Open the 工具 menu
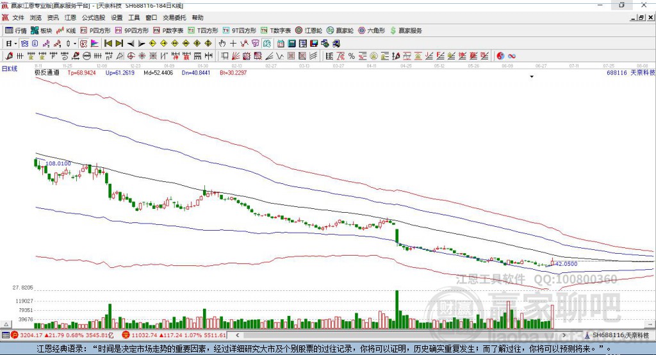Screen dimensions: 656x355 (x=134, y=17)
